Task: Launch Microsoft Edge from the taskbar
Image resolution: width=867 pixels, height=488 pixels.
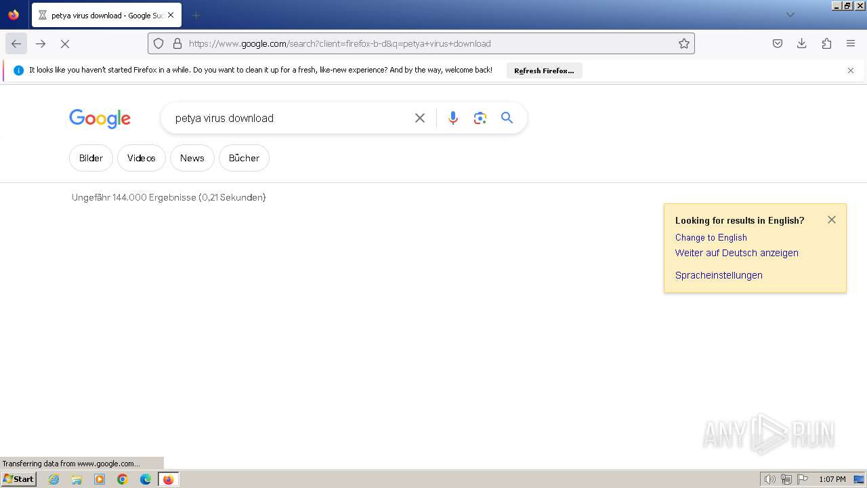Action: pos(146,479)
